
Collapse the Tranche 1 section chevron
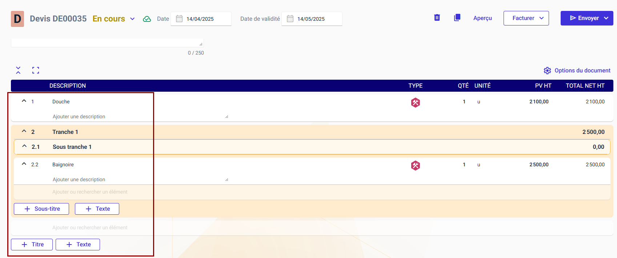(24, 131)
